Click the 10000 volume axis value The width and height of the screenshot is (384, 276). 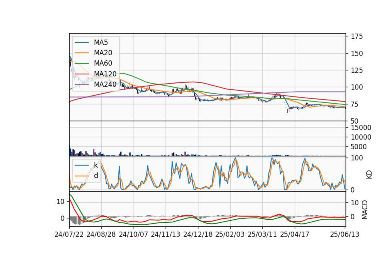361,137
